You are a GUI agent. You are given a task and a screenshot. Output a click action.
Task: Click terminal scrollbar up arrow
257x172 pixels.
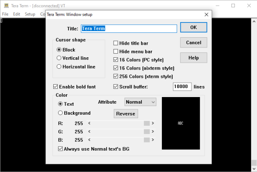[x=254, y=21]
